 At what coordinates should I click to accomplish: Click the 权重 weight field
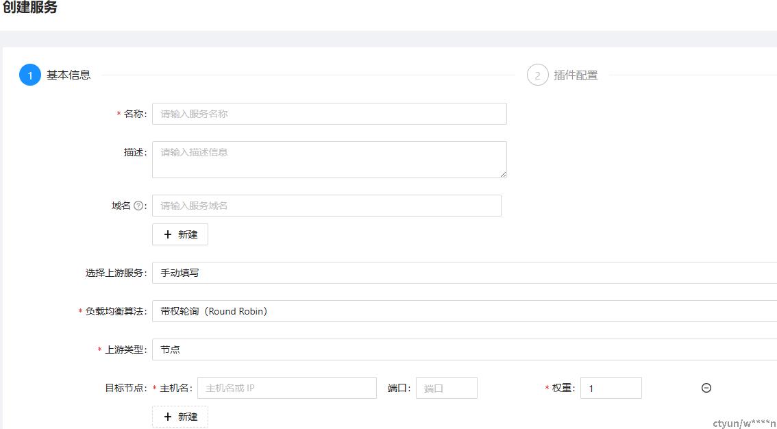[610, 388]
